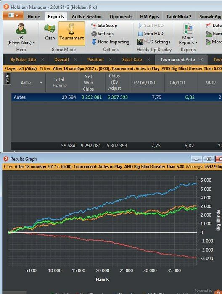Close the Stack Size report tab

click(148, 60)
